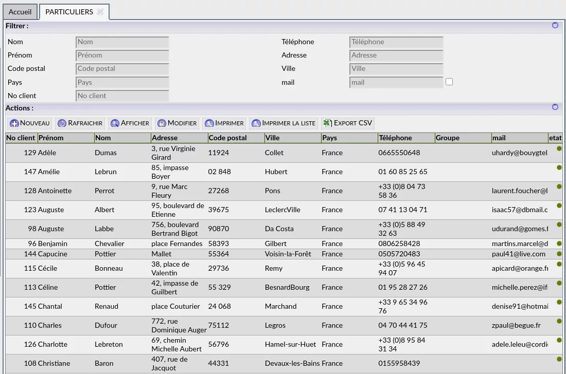Close the PARTICULIERS tab with its X
Image resolution: width=566 pixels, height=374 pixels.
100,12
